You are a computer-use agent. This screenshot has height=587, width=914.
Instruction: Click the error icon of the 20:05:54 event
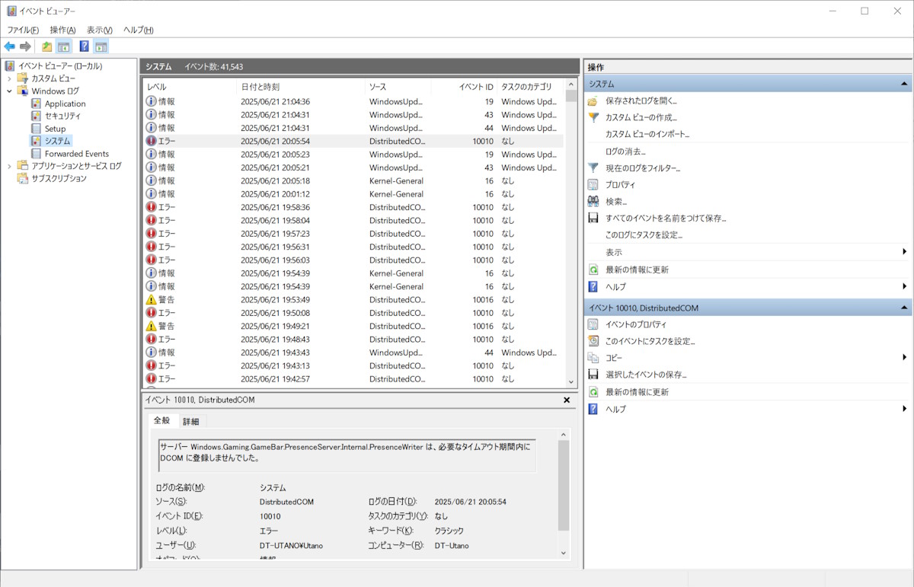[x=151, y=141]
